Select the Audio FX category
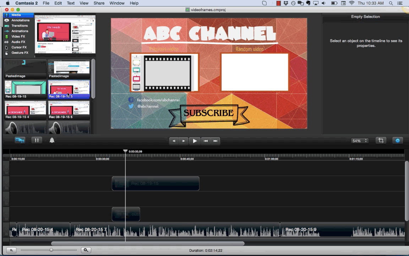 [x=18, y=42]
